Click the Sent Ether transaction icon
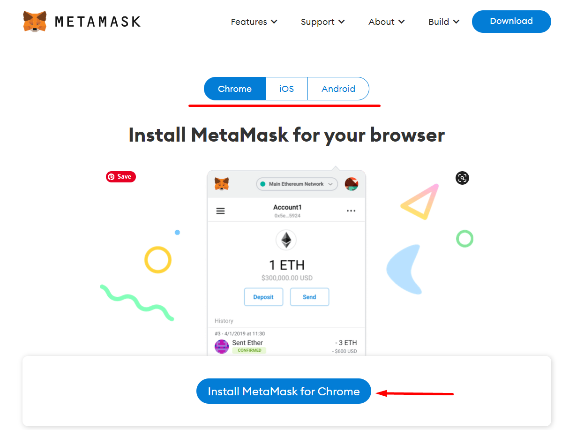Screen dimensions: 569x430 (222, 347)
